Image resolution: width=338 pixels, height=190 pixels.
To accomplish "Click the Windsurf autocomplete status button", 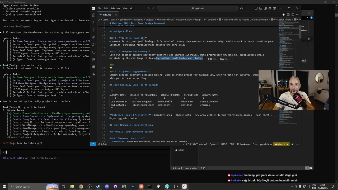I will coord(281,144).
